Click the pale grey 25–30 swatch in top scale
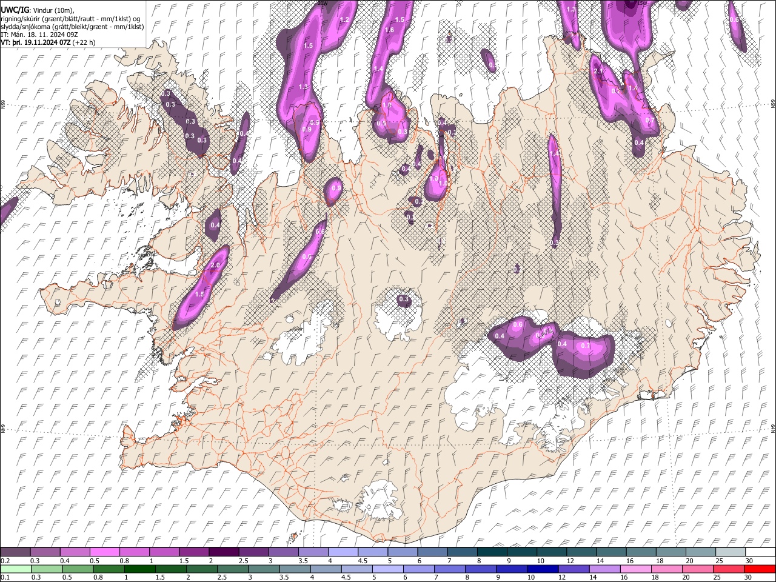Viewport: 776px width, 582px height. 731,552
